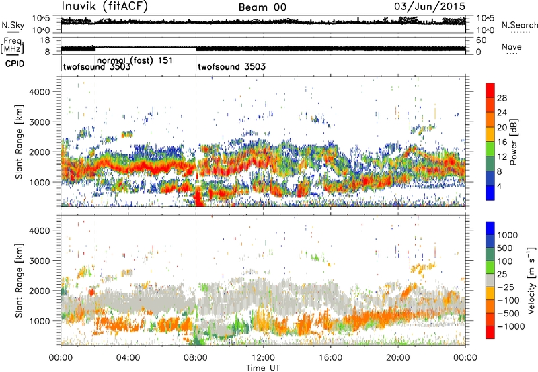Click the right-side '10^0' noise axis label

click(x=485, y=30)
